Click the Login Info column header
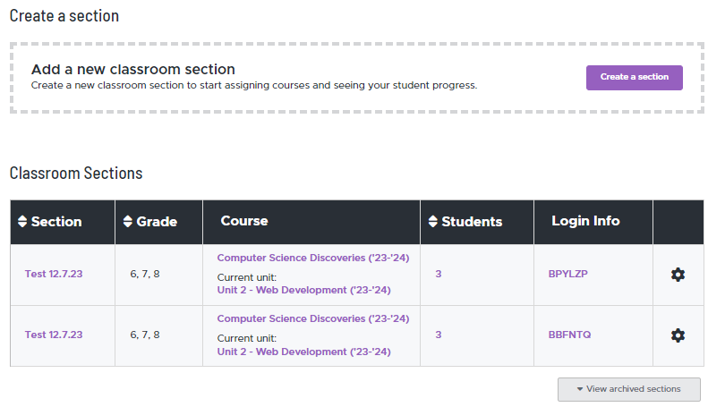This screenshot has height=407, width=708. click(x=585, y=221)
